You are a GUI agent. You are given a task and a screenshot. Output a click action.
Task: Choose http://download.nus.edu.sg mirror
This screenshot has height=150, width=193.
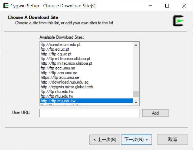65,82
